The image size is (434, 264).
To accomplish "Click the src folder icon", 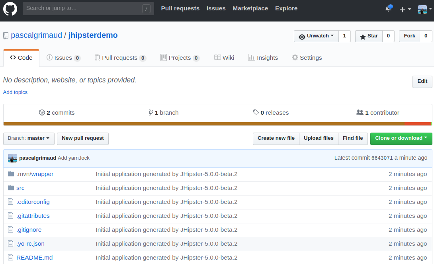I will (11, 188).
